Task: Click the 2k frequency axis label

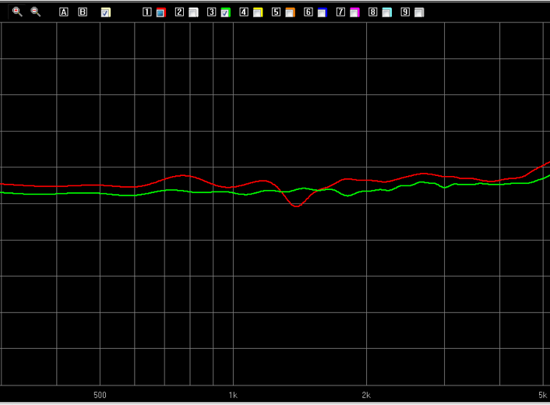Action: point(366,395)
